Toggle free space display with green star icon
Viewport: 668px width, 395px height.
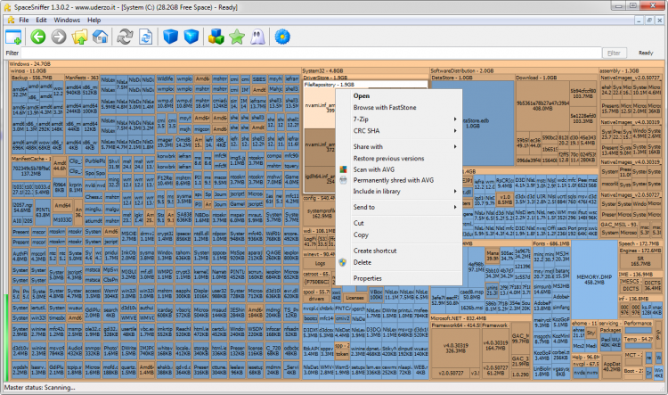[x=236, y=37]
